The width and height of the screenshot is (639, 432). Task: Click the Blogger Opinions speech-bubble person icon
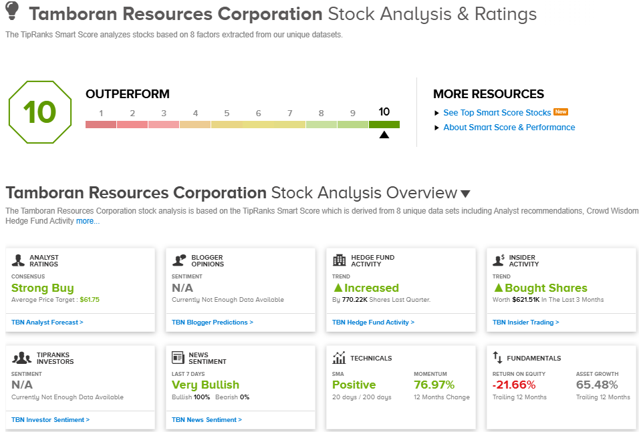coord(179,260)
